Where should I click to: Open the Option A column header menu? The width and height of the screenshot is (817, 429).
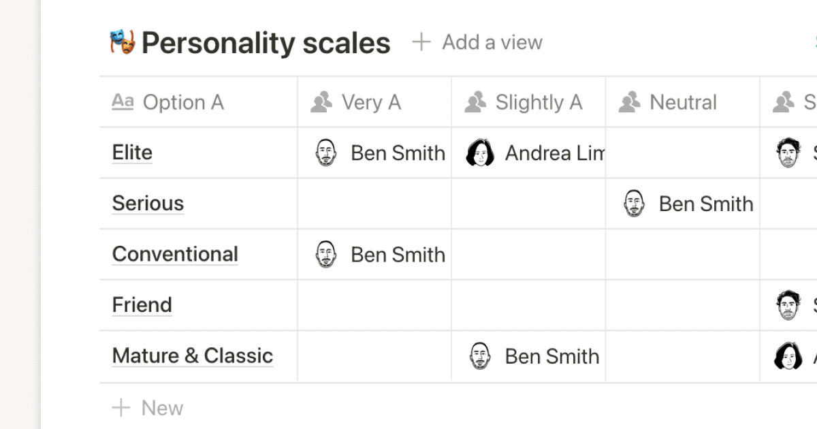[197, 102]
